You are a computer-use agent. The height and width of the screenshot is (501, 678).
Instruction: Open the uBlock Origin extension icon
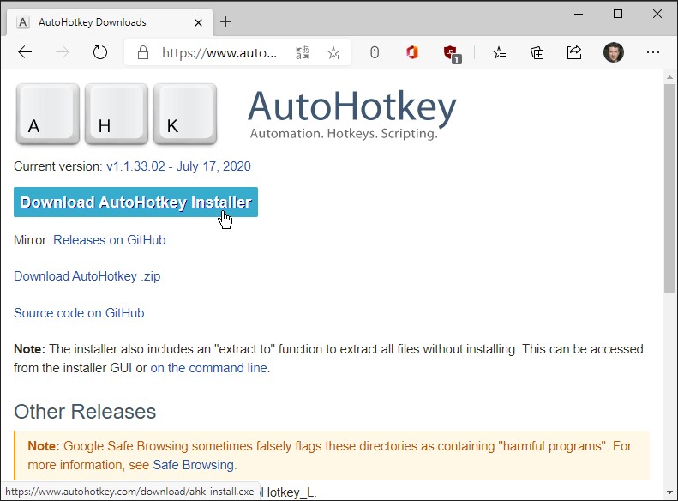click(451, 53)
